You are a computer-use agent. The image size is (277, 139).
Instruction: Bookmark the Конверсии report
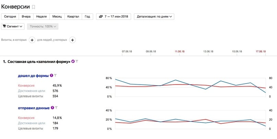(x=33, y=7)
